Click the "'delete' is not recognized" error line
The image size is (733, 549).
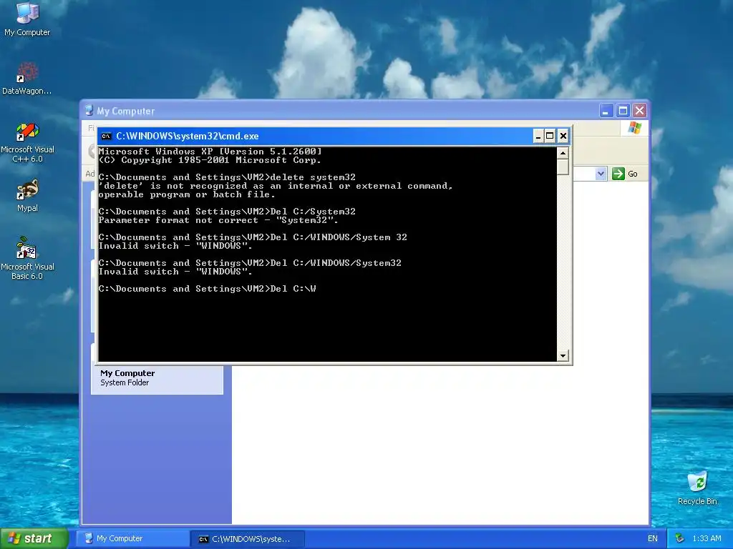(x=276, y=186)
